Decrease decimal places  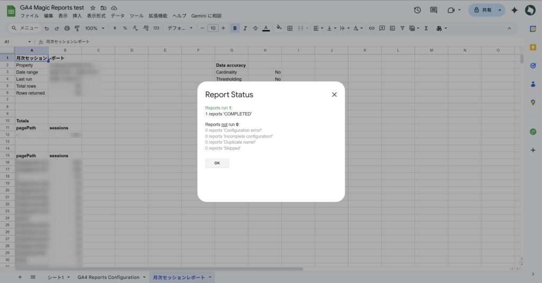point(135,29)
